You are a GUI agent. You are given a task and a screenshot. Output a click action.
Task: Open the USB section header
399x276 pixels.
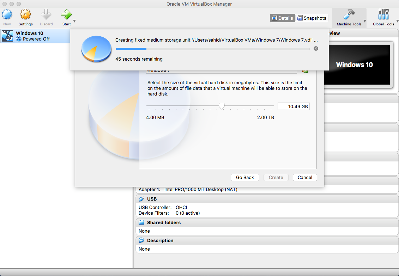267,199
